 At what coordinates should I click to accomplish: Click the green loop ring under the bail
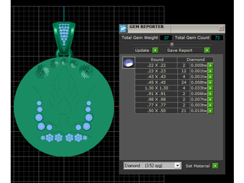tap(64, 54)
